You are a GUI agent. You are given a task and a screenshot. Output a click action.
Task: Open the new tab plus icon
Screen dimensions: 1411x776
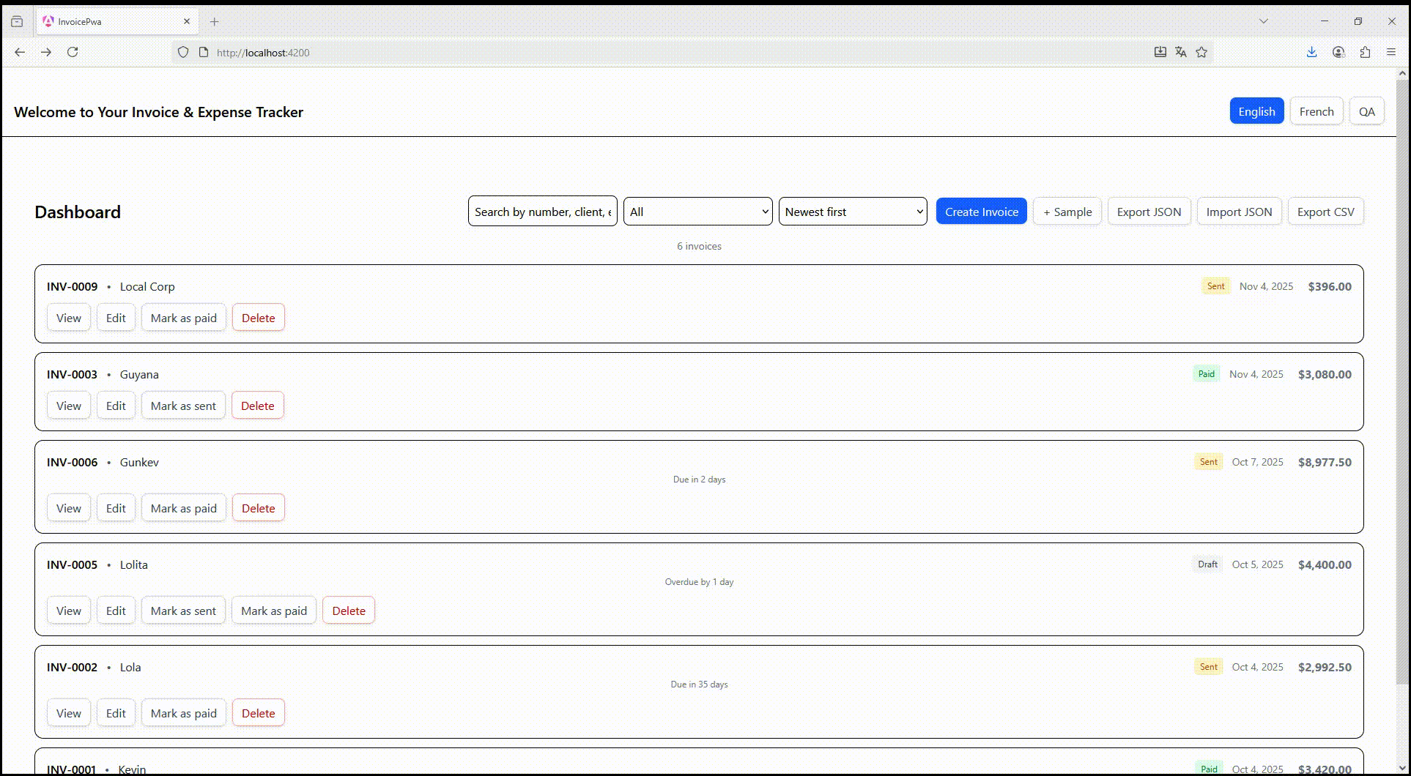[215, 22]
